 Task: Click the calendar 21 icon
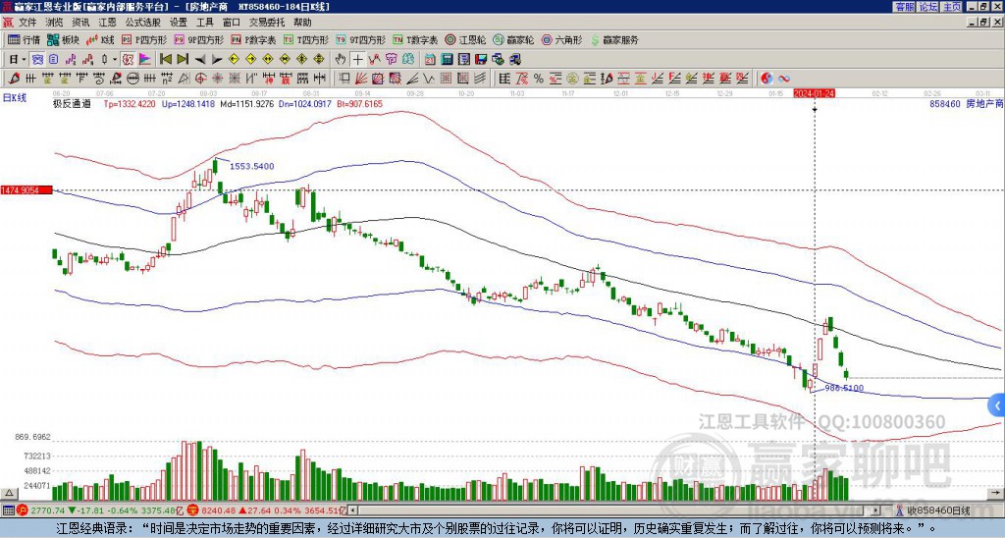click(430, 60)
